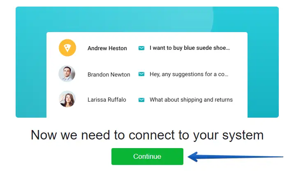Open message 'I want to buy blue suede shoe…'
This screenshot has height=181, width=294.
[190, 48]
